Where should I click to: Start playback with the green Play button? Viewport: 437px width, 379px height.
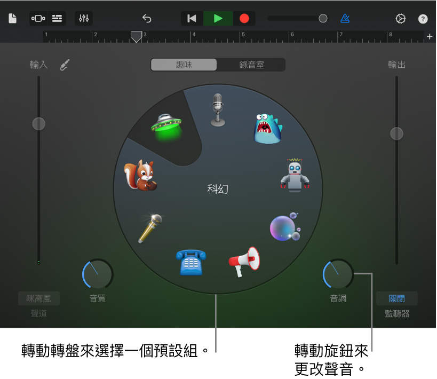click(218, 18)
